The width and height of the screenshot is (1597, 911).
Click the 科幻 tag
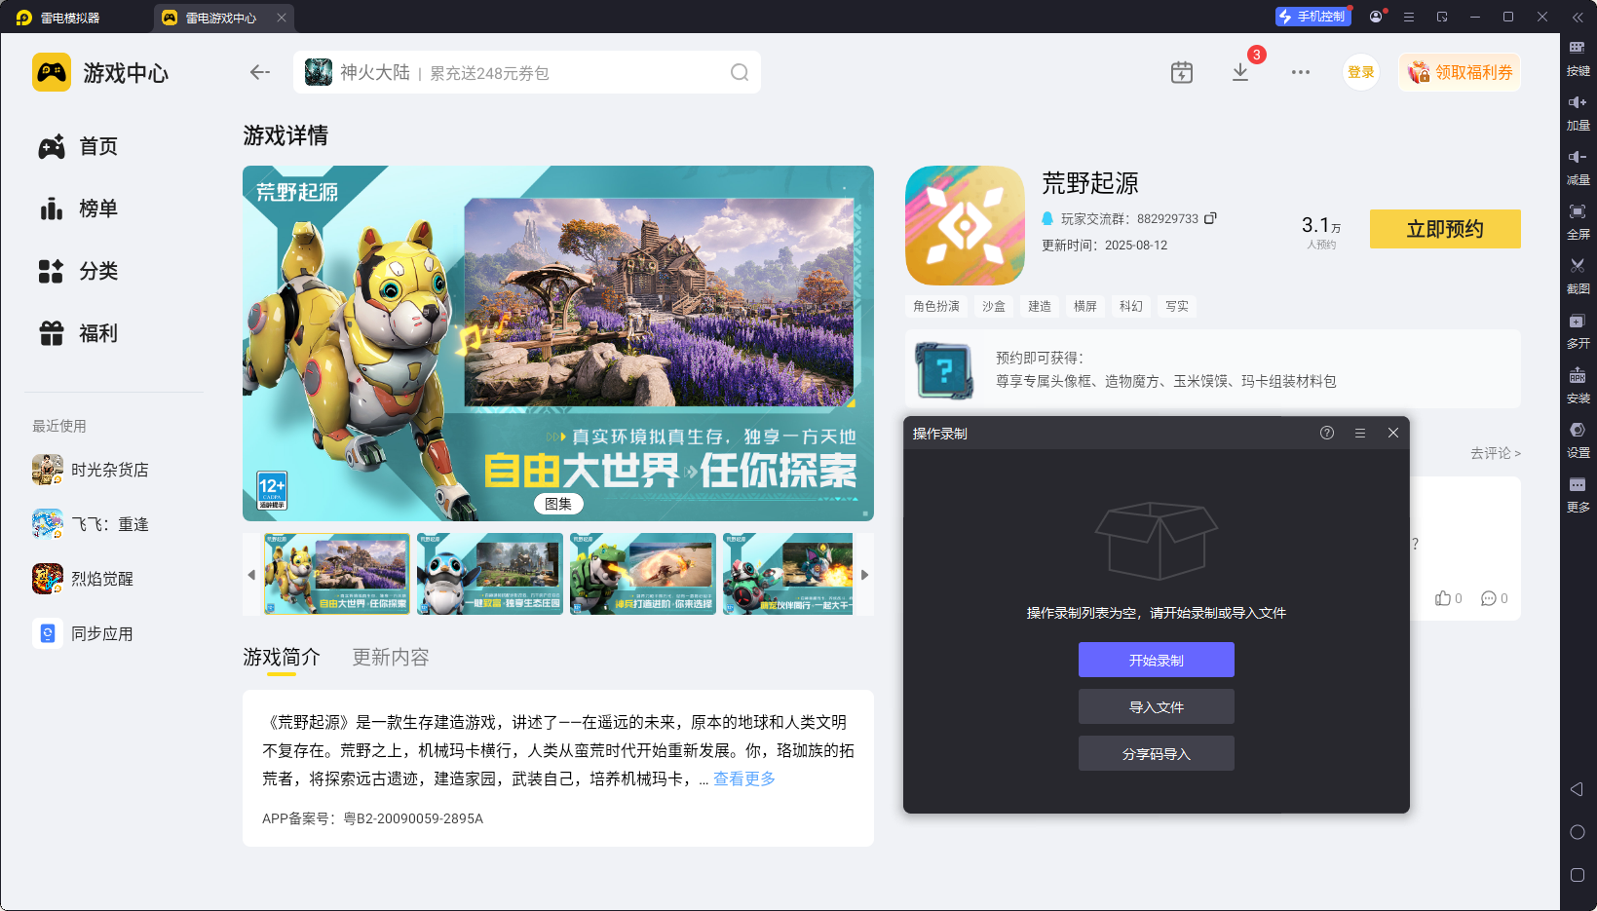(x=1131, y=306)
